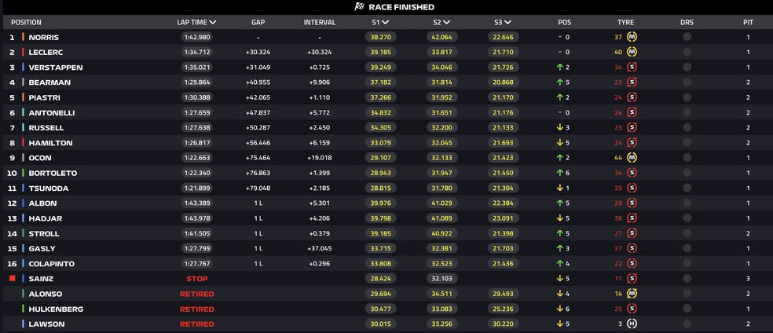This screenshot has height=333, width=773.
Task: Click Lawson's hard tyre icon
Action: click(632, 324)
